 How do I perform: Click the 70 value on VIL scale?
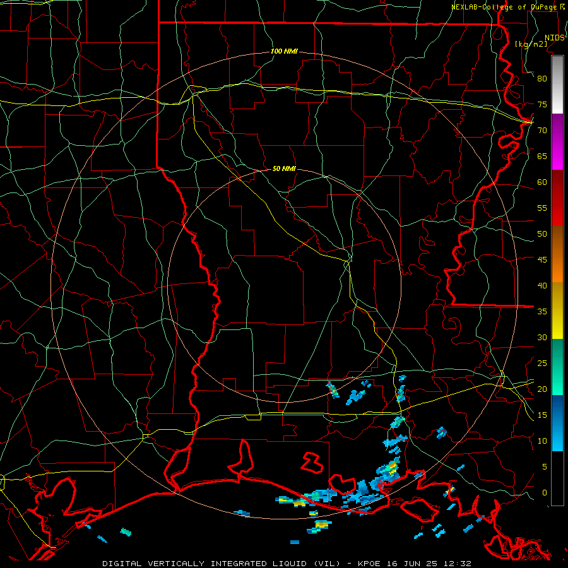click(542, 131)
